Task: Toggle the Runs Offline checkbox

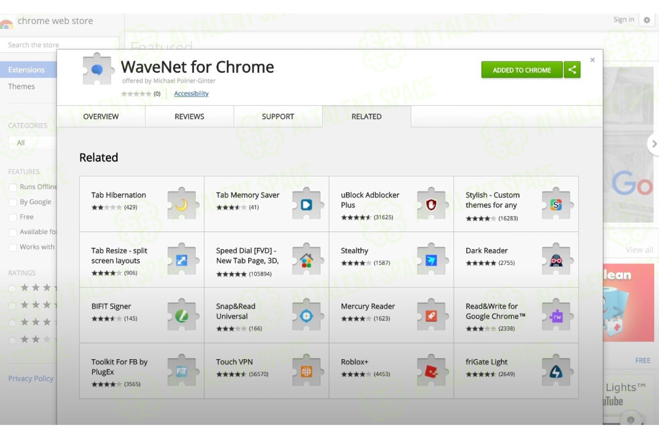Action: (13, 187)
